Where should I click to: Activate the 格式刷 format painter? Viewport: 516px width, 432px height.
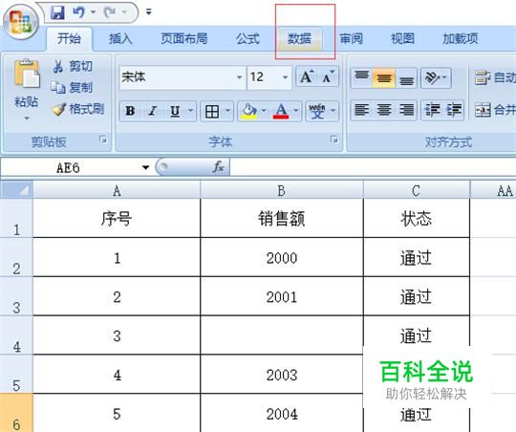tap(78, 109)
